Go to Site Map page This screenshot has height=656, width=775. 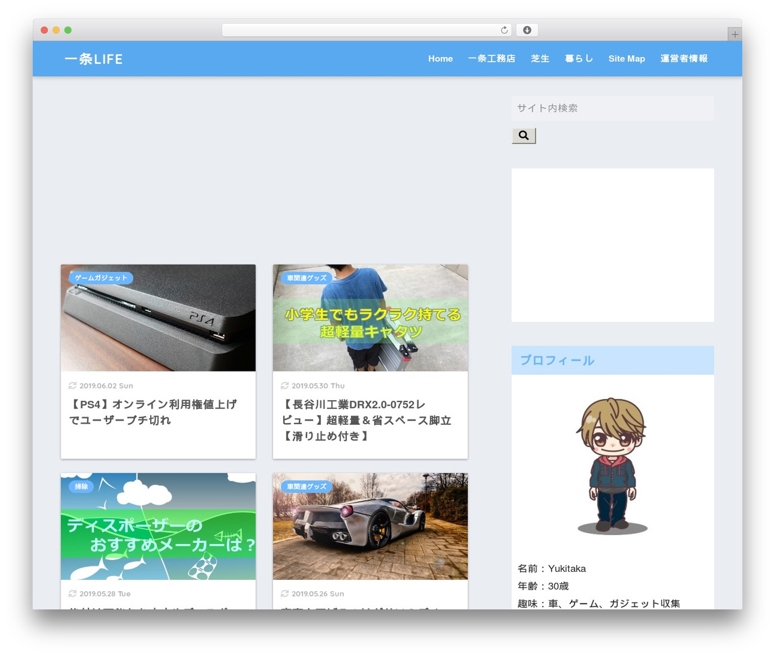pyautogui.click(x=627, y=59)
